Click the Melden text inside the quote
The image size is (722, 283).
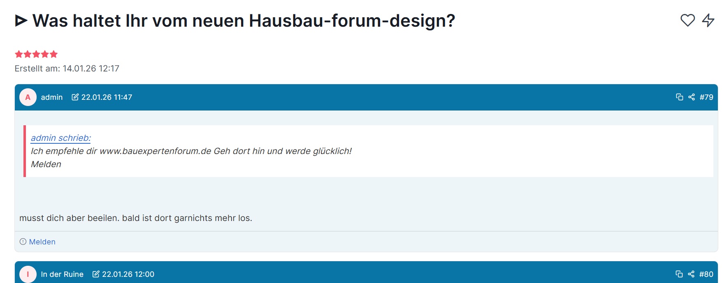(46, 164)
